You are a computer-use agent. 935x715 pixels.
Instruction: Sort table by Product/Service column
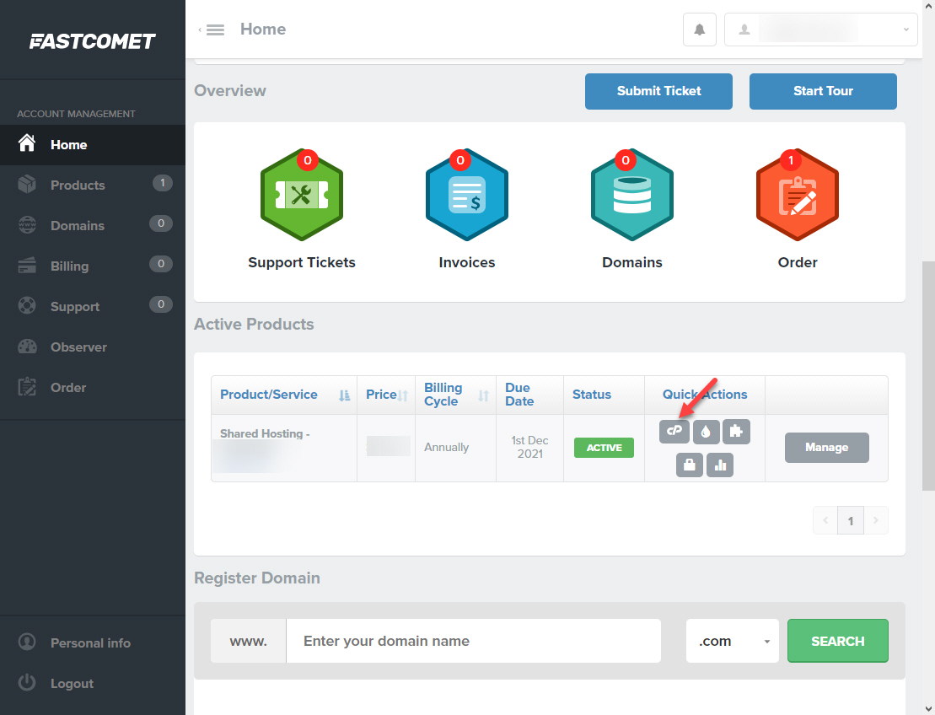(284, 395)
